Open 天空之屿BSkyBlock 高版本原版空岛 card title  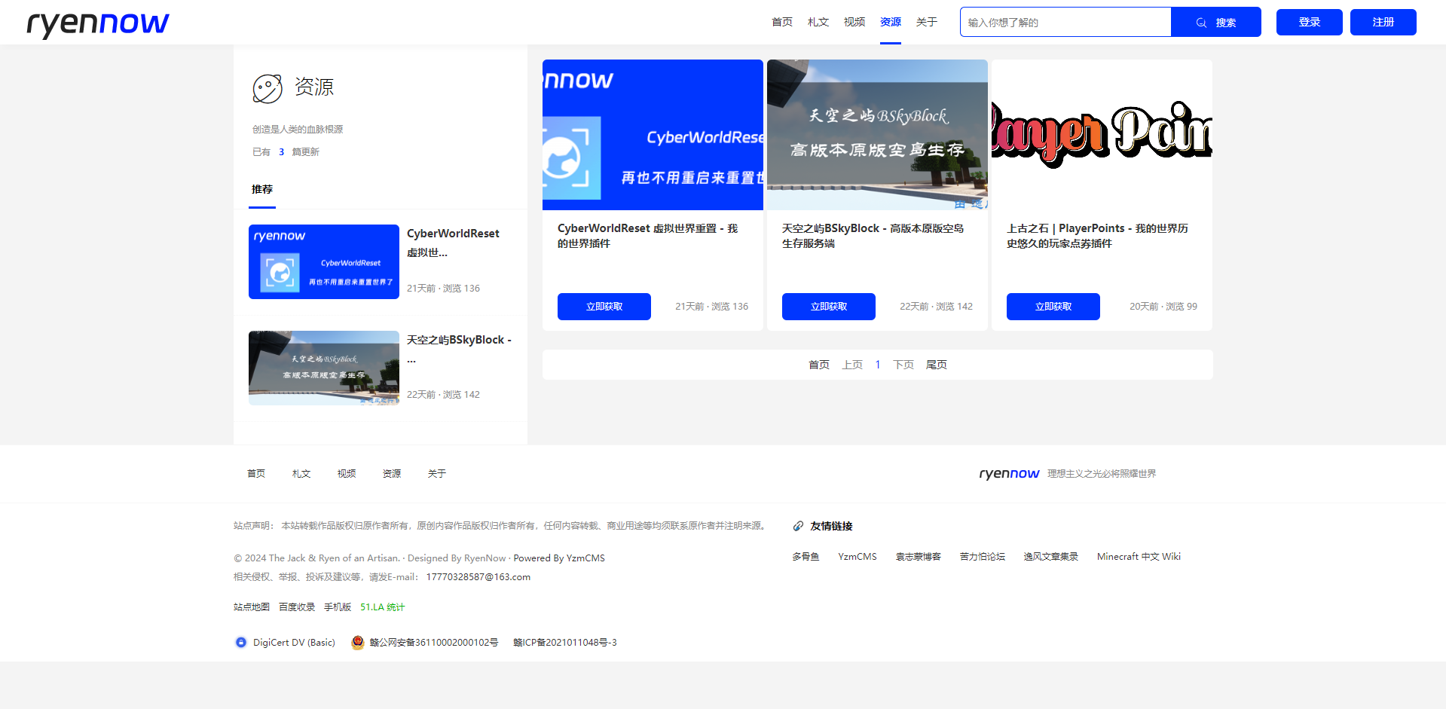click(873, 236)
